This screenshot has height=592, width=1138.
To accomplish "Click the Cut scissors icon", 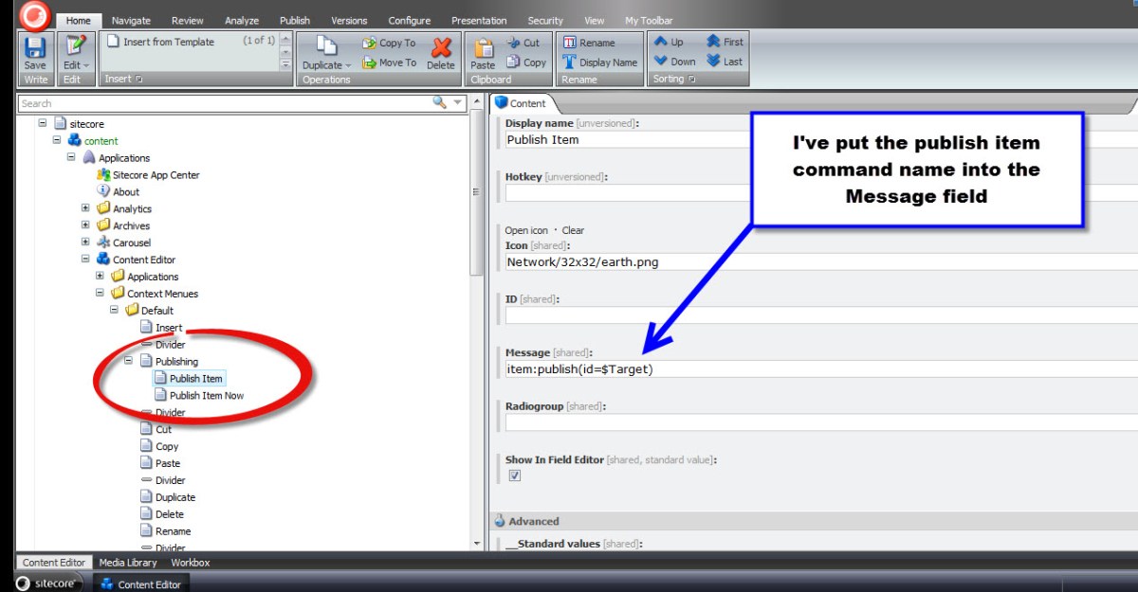I will pos(514,43).
